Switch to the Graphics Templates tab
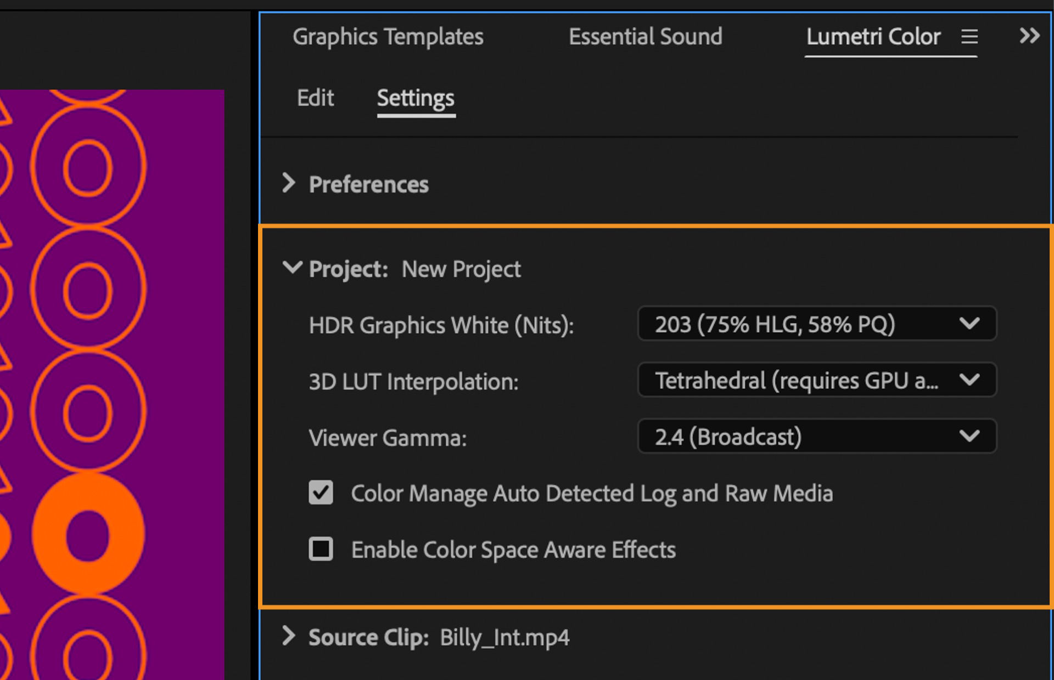This screenshot has height=680, width=1054. (x=388, y=37)
